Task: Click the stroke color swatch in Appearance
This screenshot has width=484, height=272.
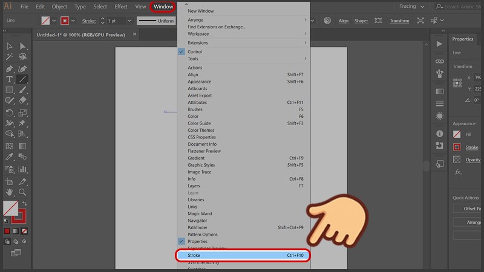Action: (x=457, y=147)
